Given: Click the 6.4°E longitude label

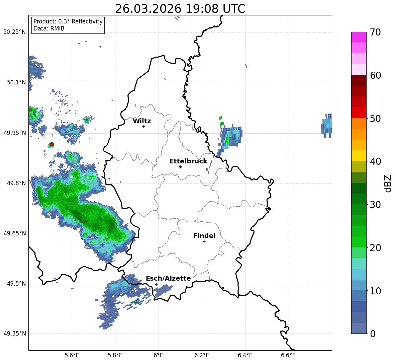Looking at the screenshot, I should pyautogui.click(x=245, y=356).
